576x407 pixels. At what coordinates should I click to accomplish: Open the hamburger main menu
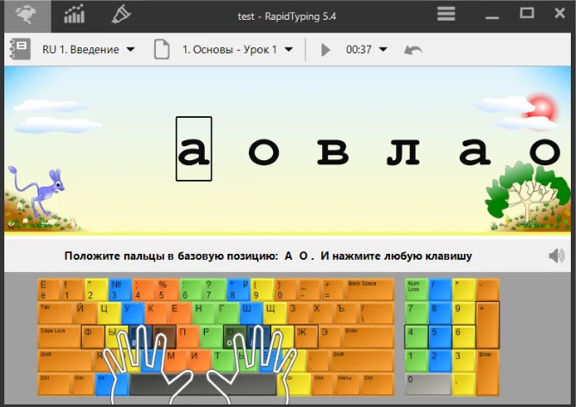click(x=446, y=14)
